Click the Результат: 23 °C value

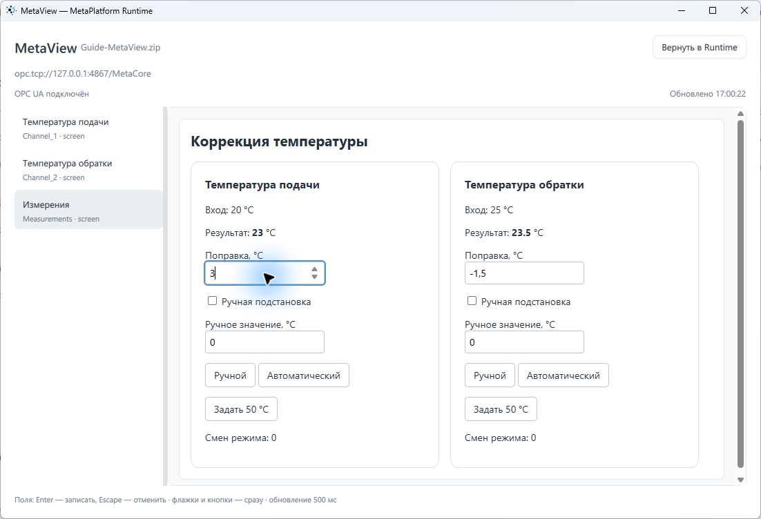[240, 233]
